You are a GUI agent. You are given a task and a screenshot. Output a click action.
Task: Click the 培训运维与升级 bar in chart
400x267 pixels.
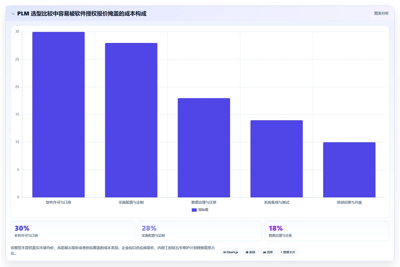pyautogui.click(x=349, y=170)
